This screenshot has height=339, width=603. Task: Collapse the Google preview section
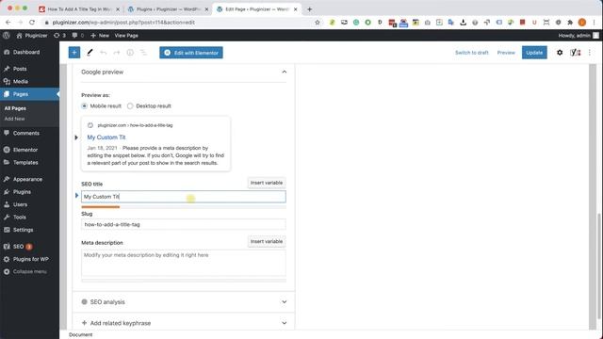[x=285, y=72]
